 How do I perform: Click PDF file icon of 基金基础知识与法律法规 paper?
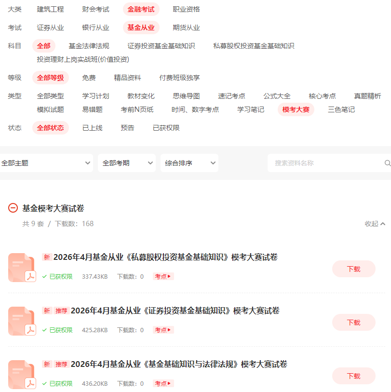coord(22,375)
